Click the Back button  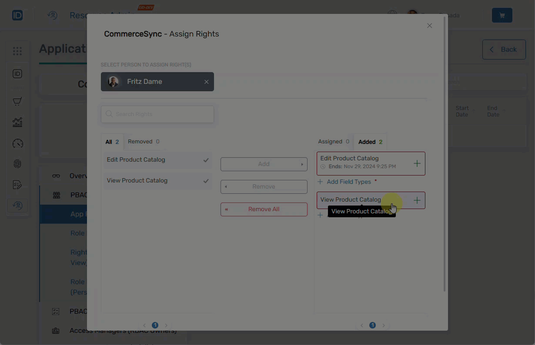pyautogui.click(x=504, y=49)
